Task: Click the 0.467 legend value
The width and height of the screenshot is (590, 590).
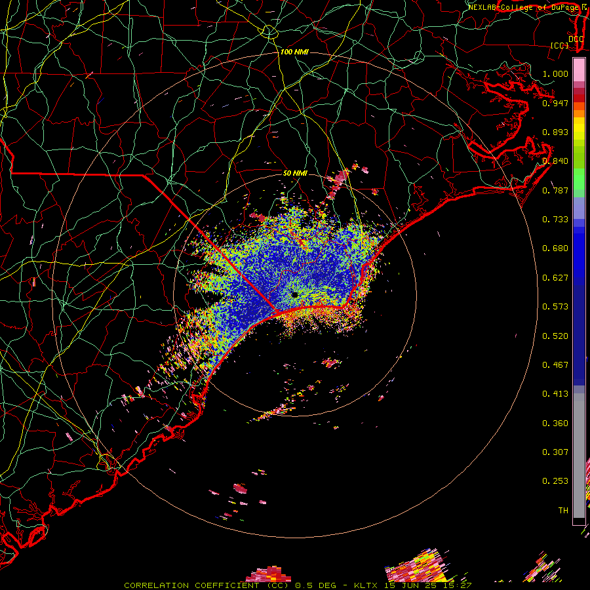Action: pyautogui.click(x=555, y=365)
